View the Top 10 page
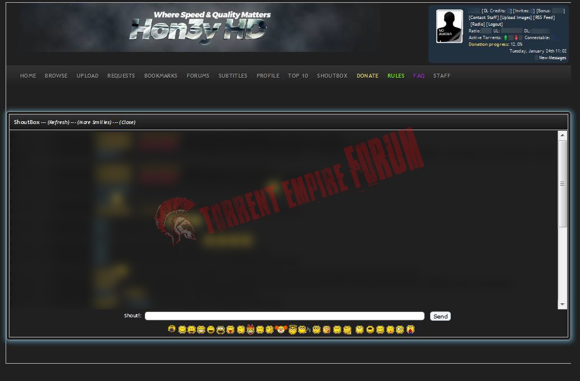 point(298,76)
